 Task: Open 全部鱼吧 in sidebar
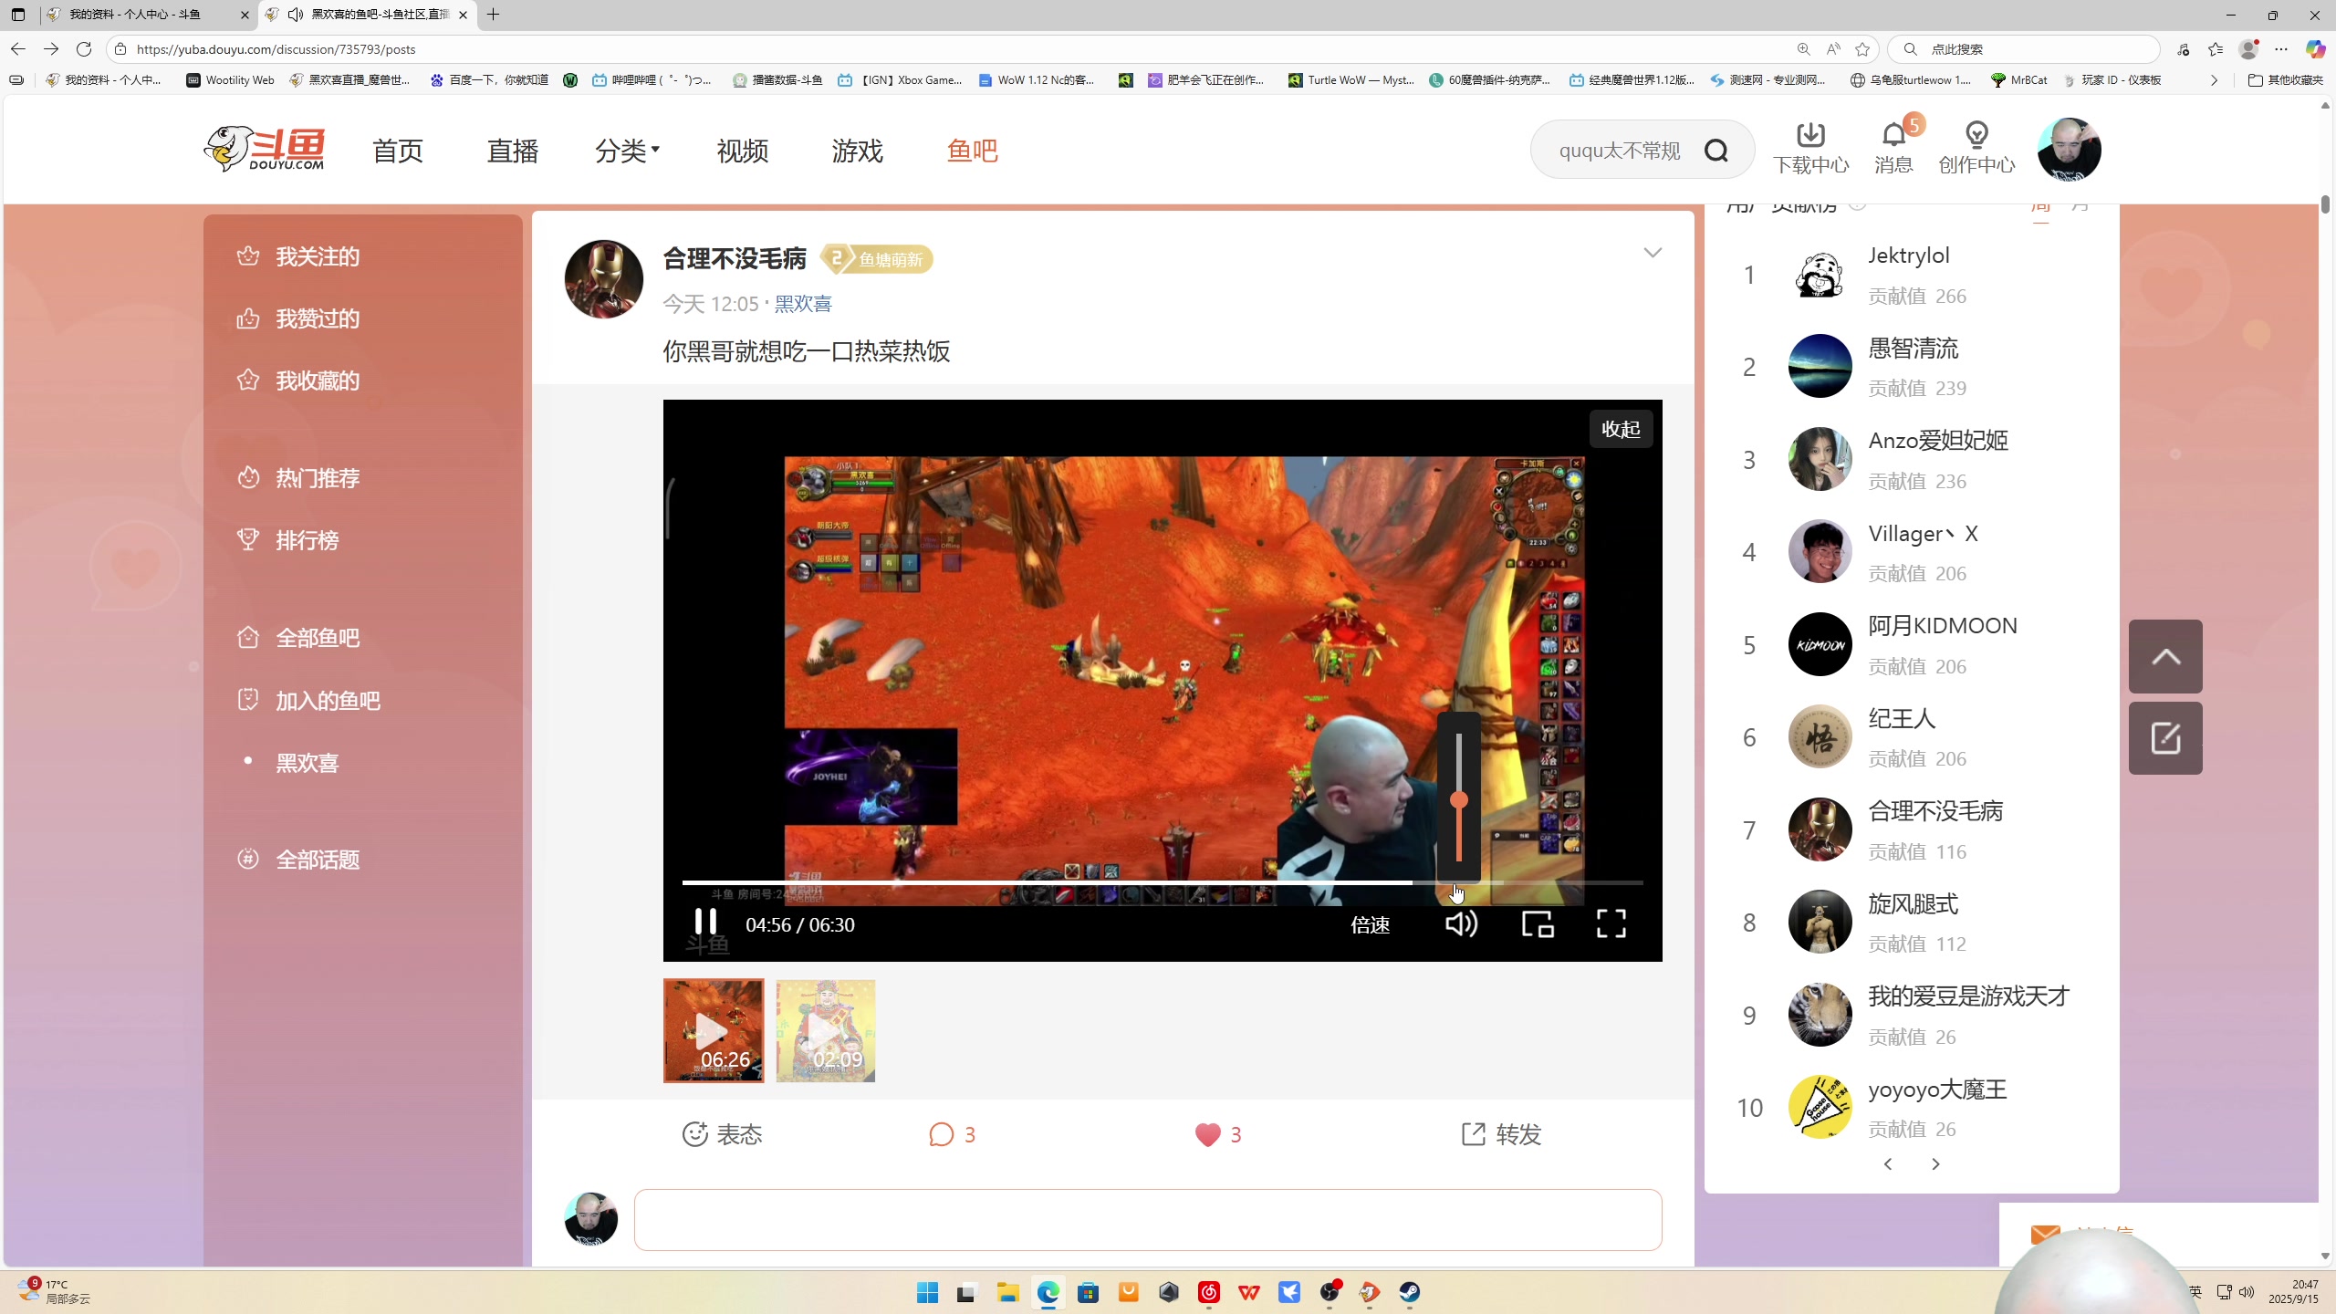pyautogui.click(x=318, y=638)
